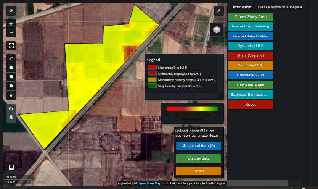Click the edit layers icon
This screenshot has height=189, width=318.
(x=11, y=108)
